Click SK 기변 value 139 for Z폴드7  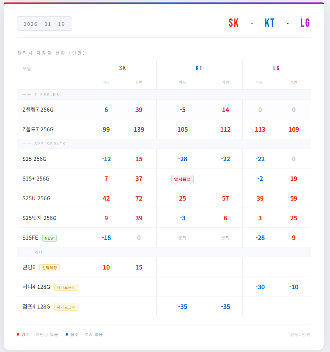(139, 130)
